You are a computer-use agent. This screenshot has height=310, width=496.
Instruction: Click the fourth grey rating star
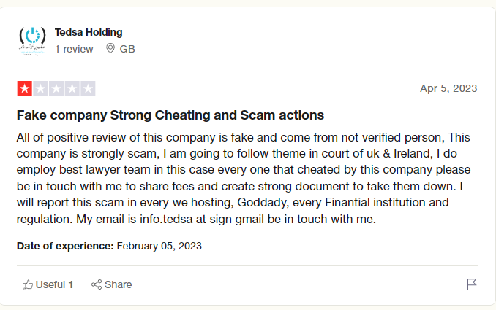[72, 89]
